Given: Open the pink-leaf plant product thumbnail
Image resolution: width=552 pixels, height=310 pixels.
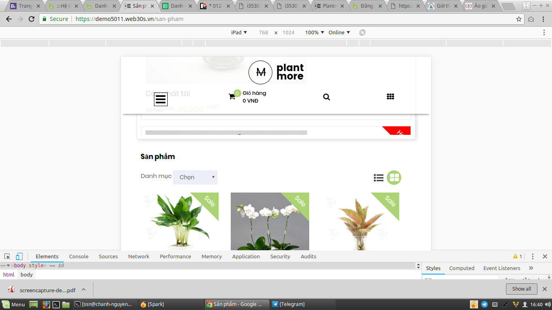Looking at the screenshot, I should tap(360, 221).
